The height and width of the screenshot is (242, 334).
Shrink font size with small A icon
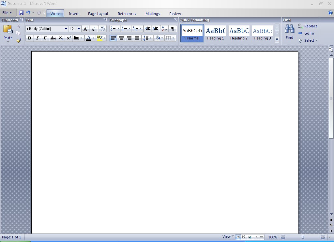tap(94, 29)
